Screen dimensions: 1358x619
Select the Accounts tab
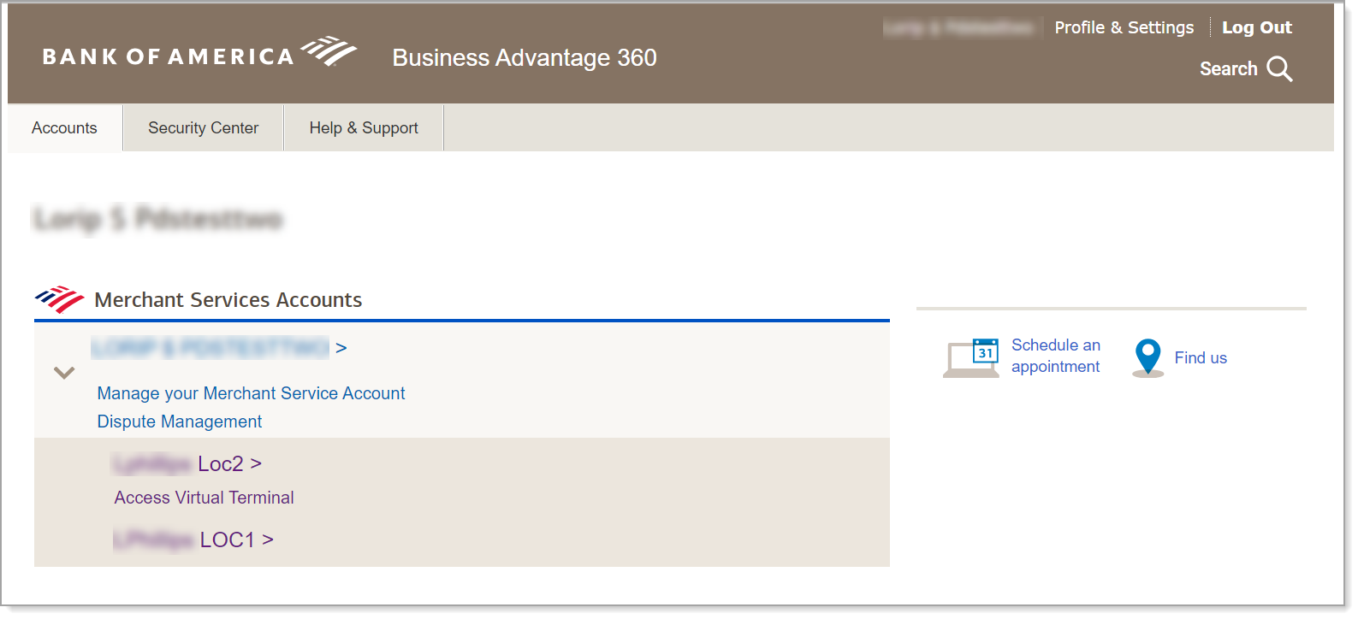(x=64, y=127)
